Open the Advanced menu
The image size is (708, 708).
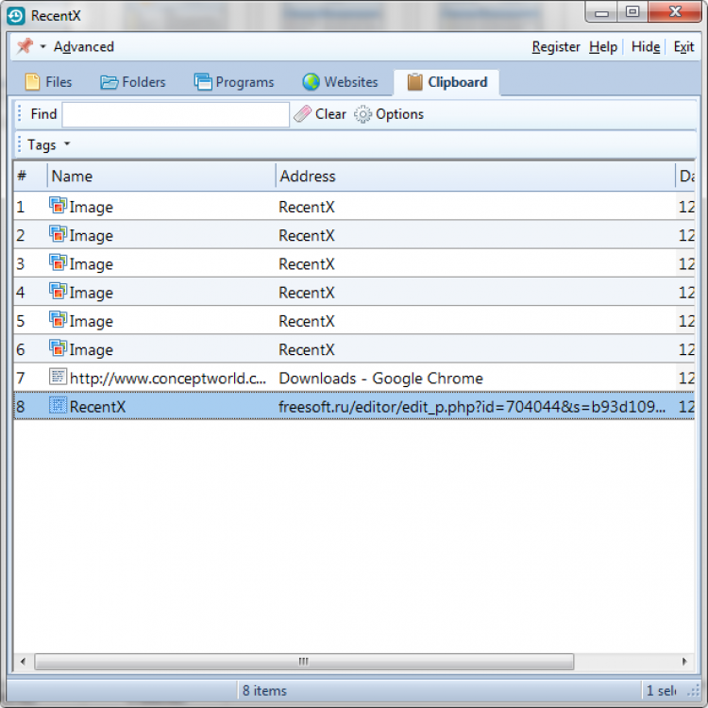(x=83, y=46)
